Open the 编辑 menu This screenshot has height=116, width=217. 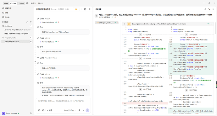pyautogui.click(x=33, y=3)
